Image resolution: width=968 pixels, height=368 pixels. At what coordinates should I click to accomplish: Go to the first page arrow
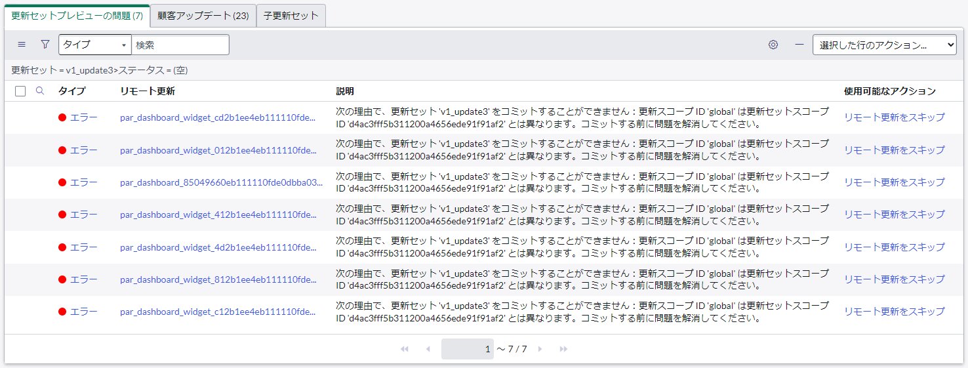(x=405, y=349)
